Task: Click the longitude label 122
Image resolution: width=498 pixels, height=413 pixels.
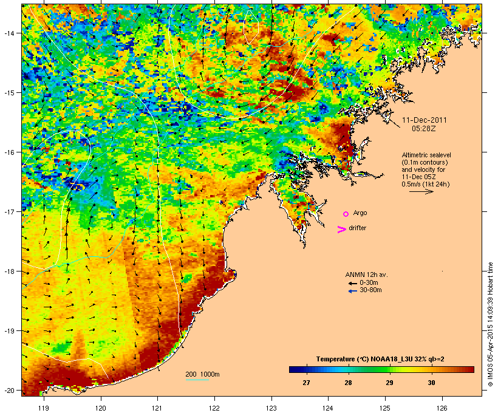Action: point(214,408)
